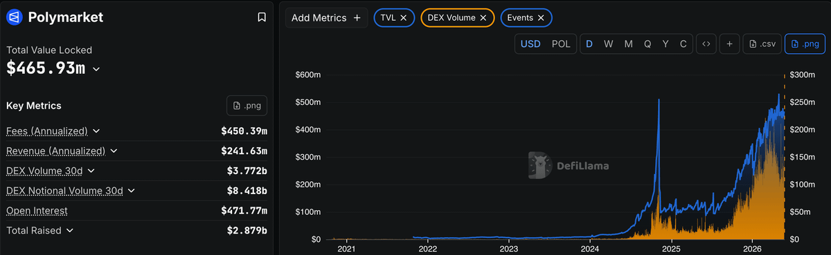Click the $3.772b DEX volume value
The height and width of the screenshot is (255, 831).
coord(247,171)
